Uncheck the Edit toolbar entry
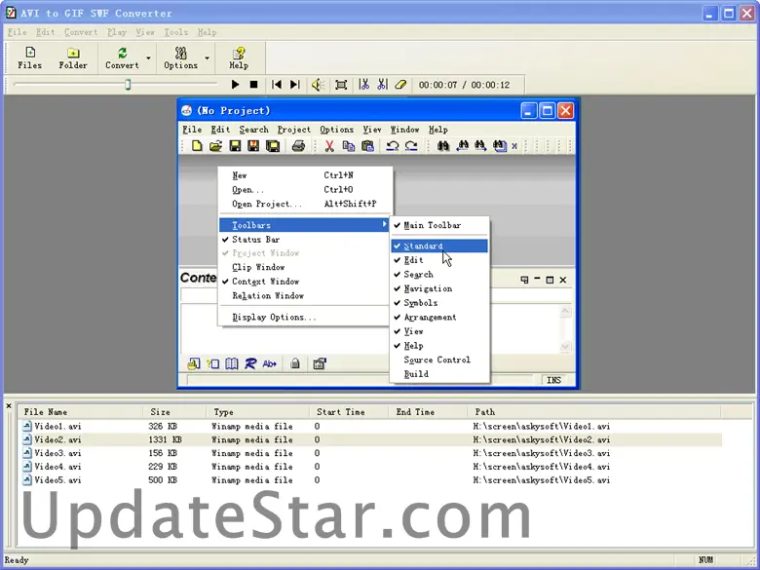The height and width of the screenshot is (570, 760). (439, 260)
